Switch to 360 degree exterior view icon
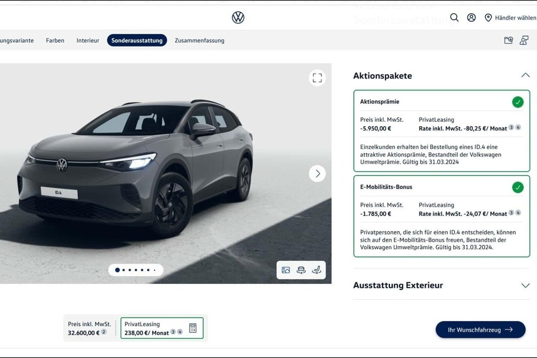Screen dimensions: 537x358 point(301,270)
